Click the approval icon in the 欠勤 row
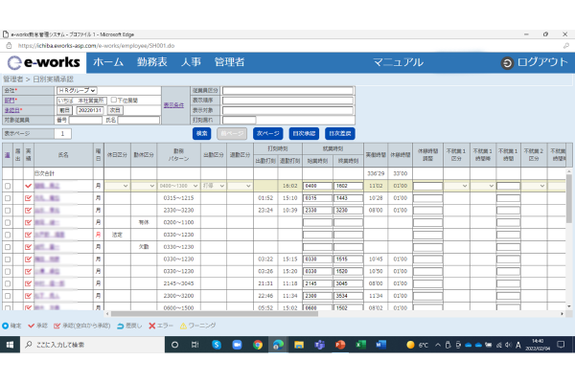Image resolution: width=575 pixels, height=383 pixels. click(x=28, y=247)
